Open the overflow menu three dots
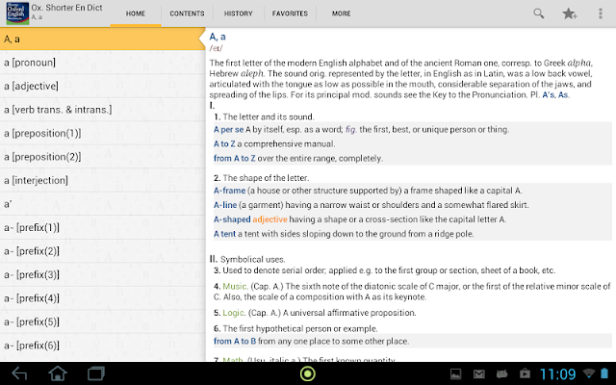This screenshot has width=616, height=385. (601, 13)
